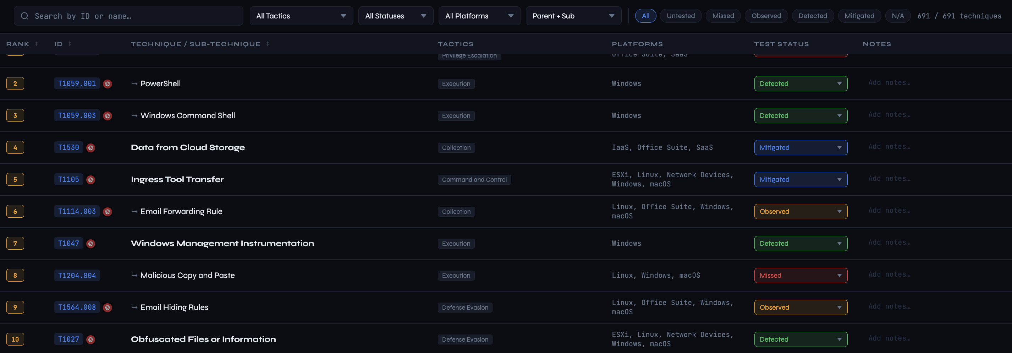Switch to the Mitigated filter pill
Screen dimensions: 1012x353
859,16
